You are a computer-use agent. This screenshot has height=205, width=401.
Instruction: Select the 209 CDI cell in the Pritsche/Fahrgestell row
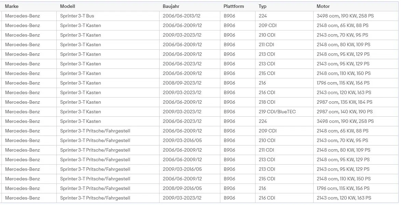[x=267, y=131]
